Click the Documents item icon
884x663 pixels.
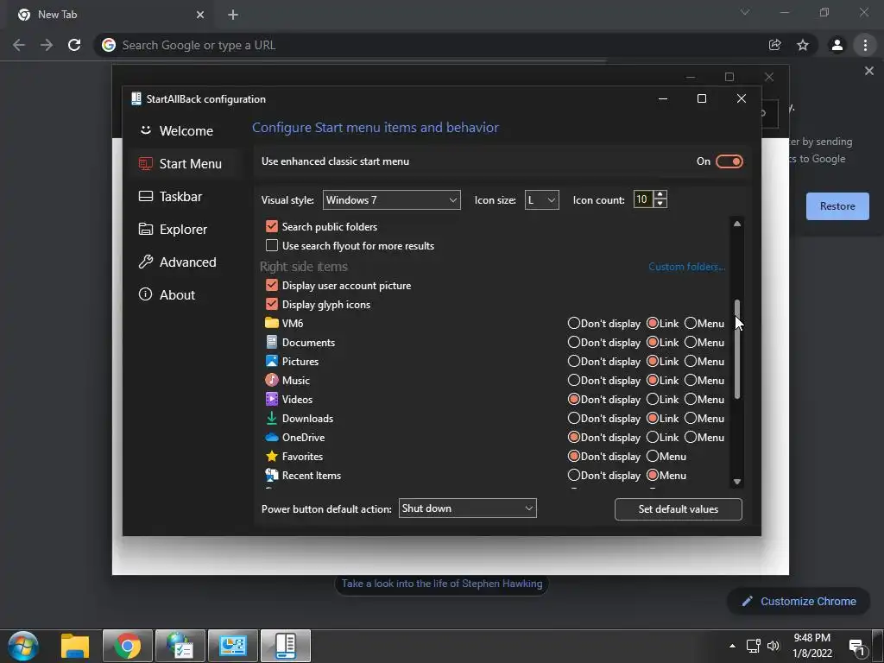272,342
